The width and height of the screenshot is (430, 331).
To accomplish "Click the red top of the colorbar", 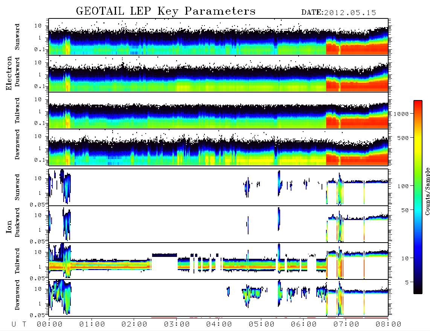I will (x=418, y=104).
